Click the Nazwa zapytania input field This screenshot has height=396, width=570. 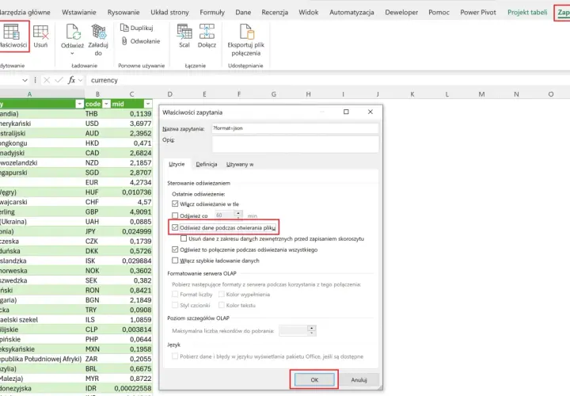[x=295, y=128]
